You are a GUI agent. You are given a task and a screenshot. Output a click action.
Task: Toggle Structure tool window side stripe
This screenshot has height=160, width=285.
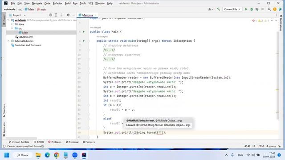coord(4,111)
